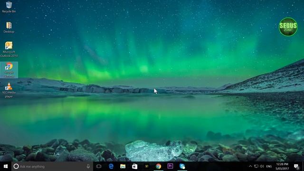The width and height of the screenshot is (304, 171).
Task: Show hidden system tray icons
Action: 250,166
